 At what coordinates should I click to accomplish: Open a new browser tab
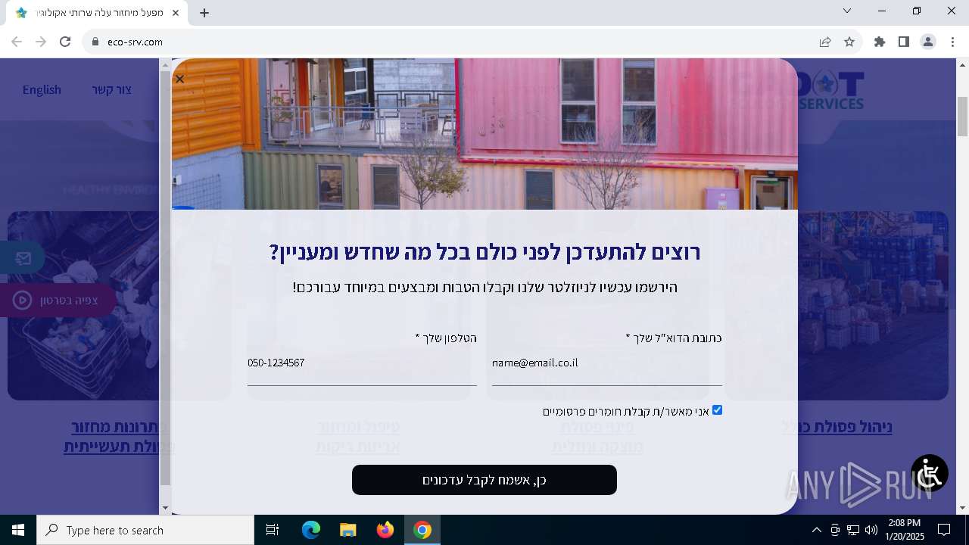[x=204, y=13]
